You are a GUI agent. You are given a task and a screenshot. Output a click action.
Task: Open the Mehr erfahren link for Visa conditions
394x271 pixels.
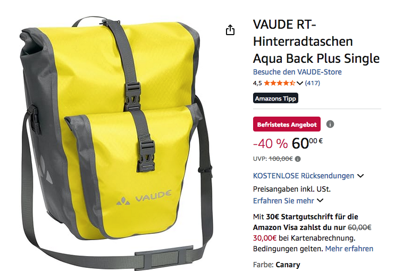click(349, 249)
